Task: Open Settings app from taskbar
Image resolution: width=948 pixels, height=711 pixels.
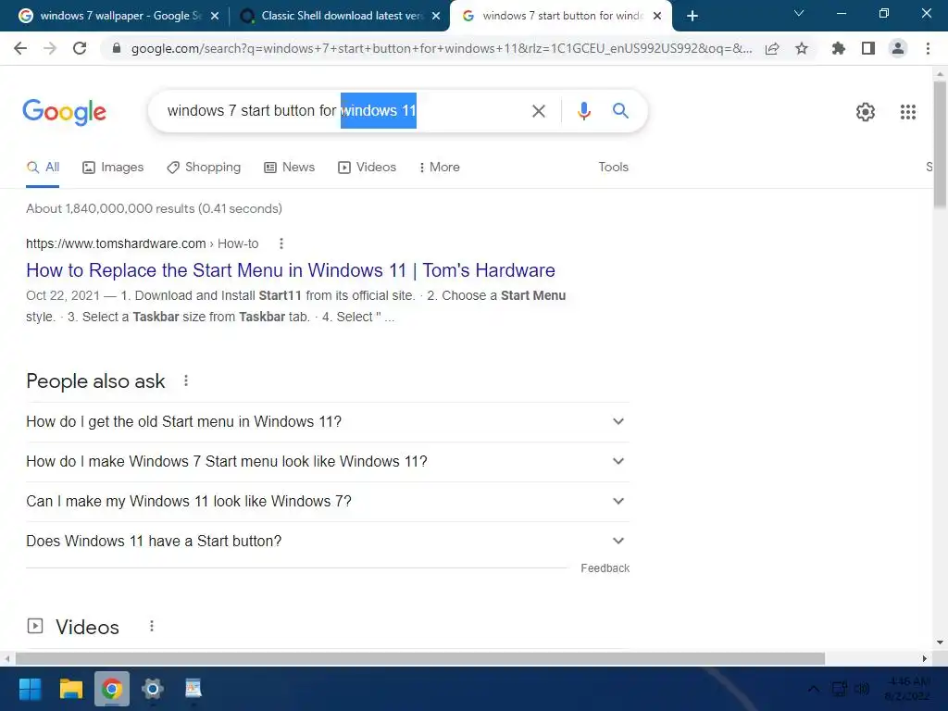Action: [x=153, y=689]
